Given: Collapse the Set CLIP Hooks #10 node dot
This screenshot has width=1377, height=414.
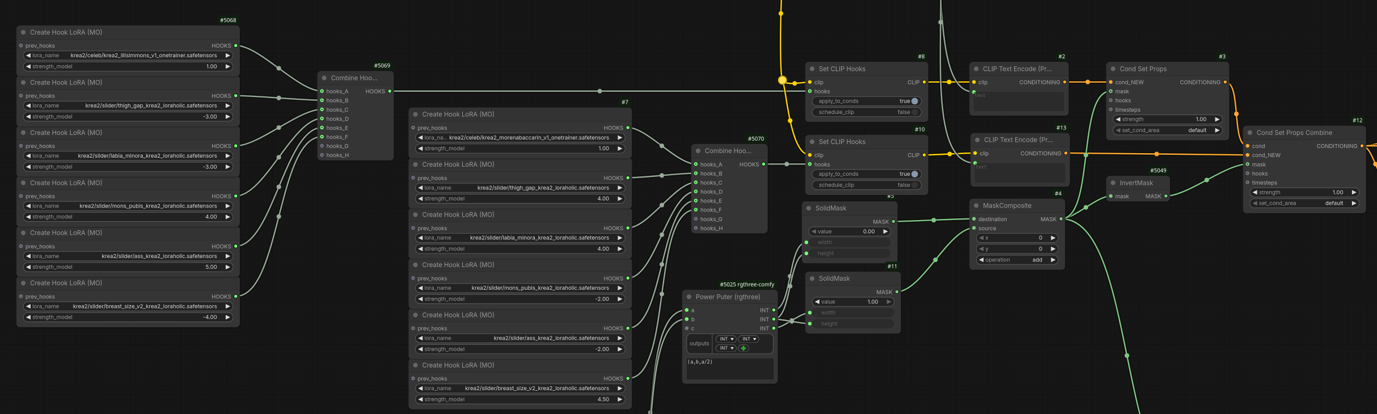Looking at the screenshot, I should point(812,142).
